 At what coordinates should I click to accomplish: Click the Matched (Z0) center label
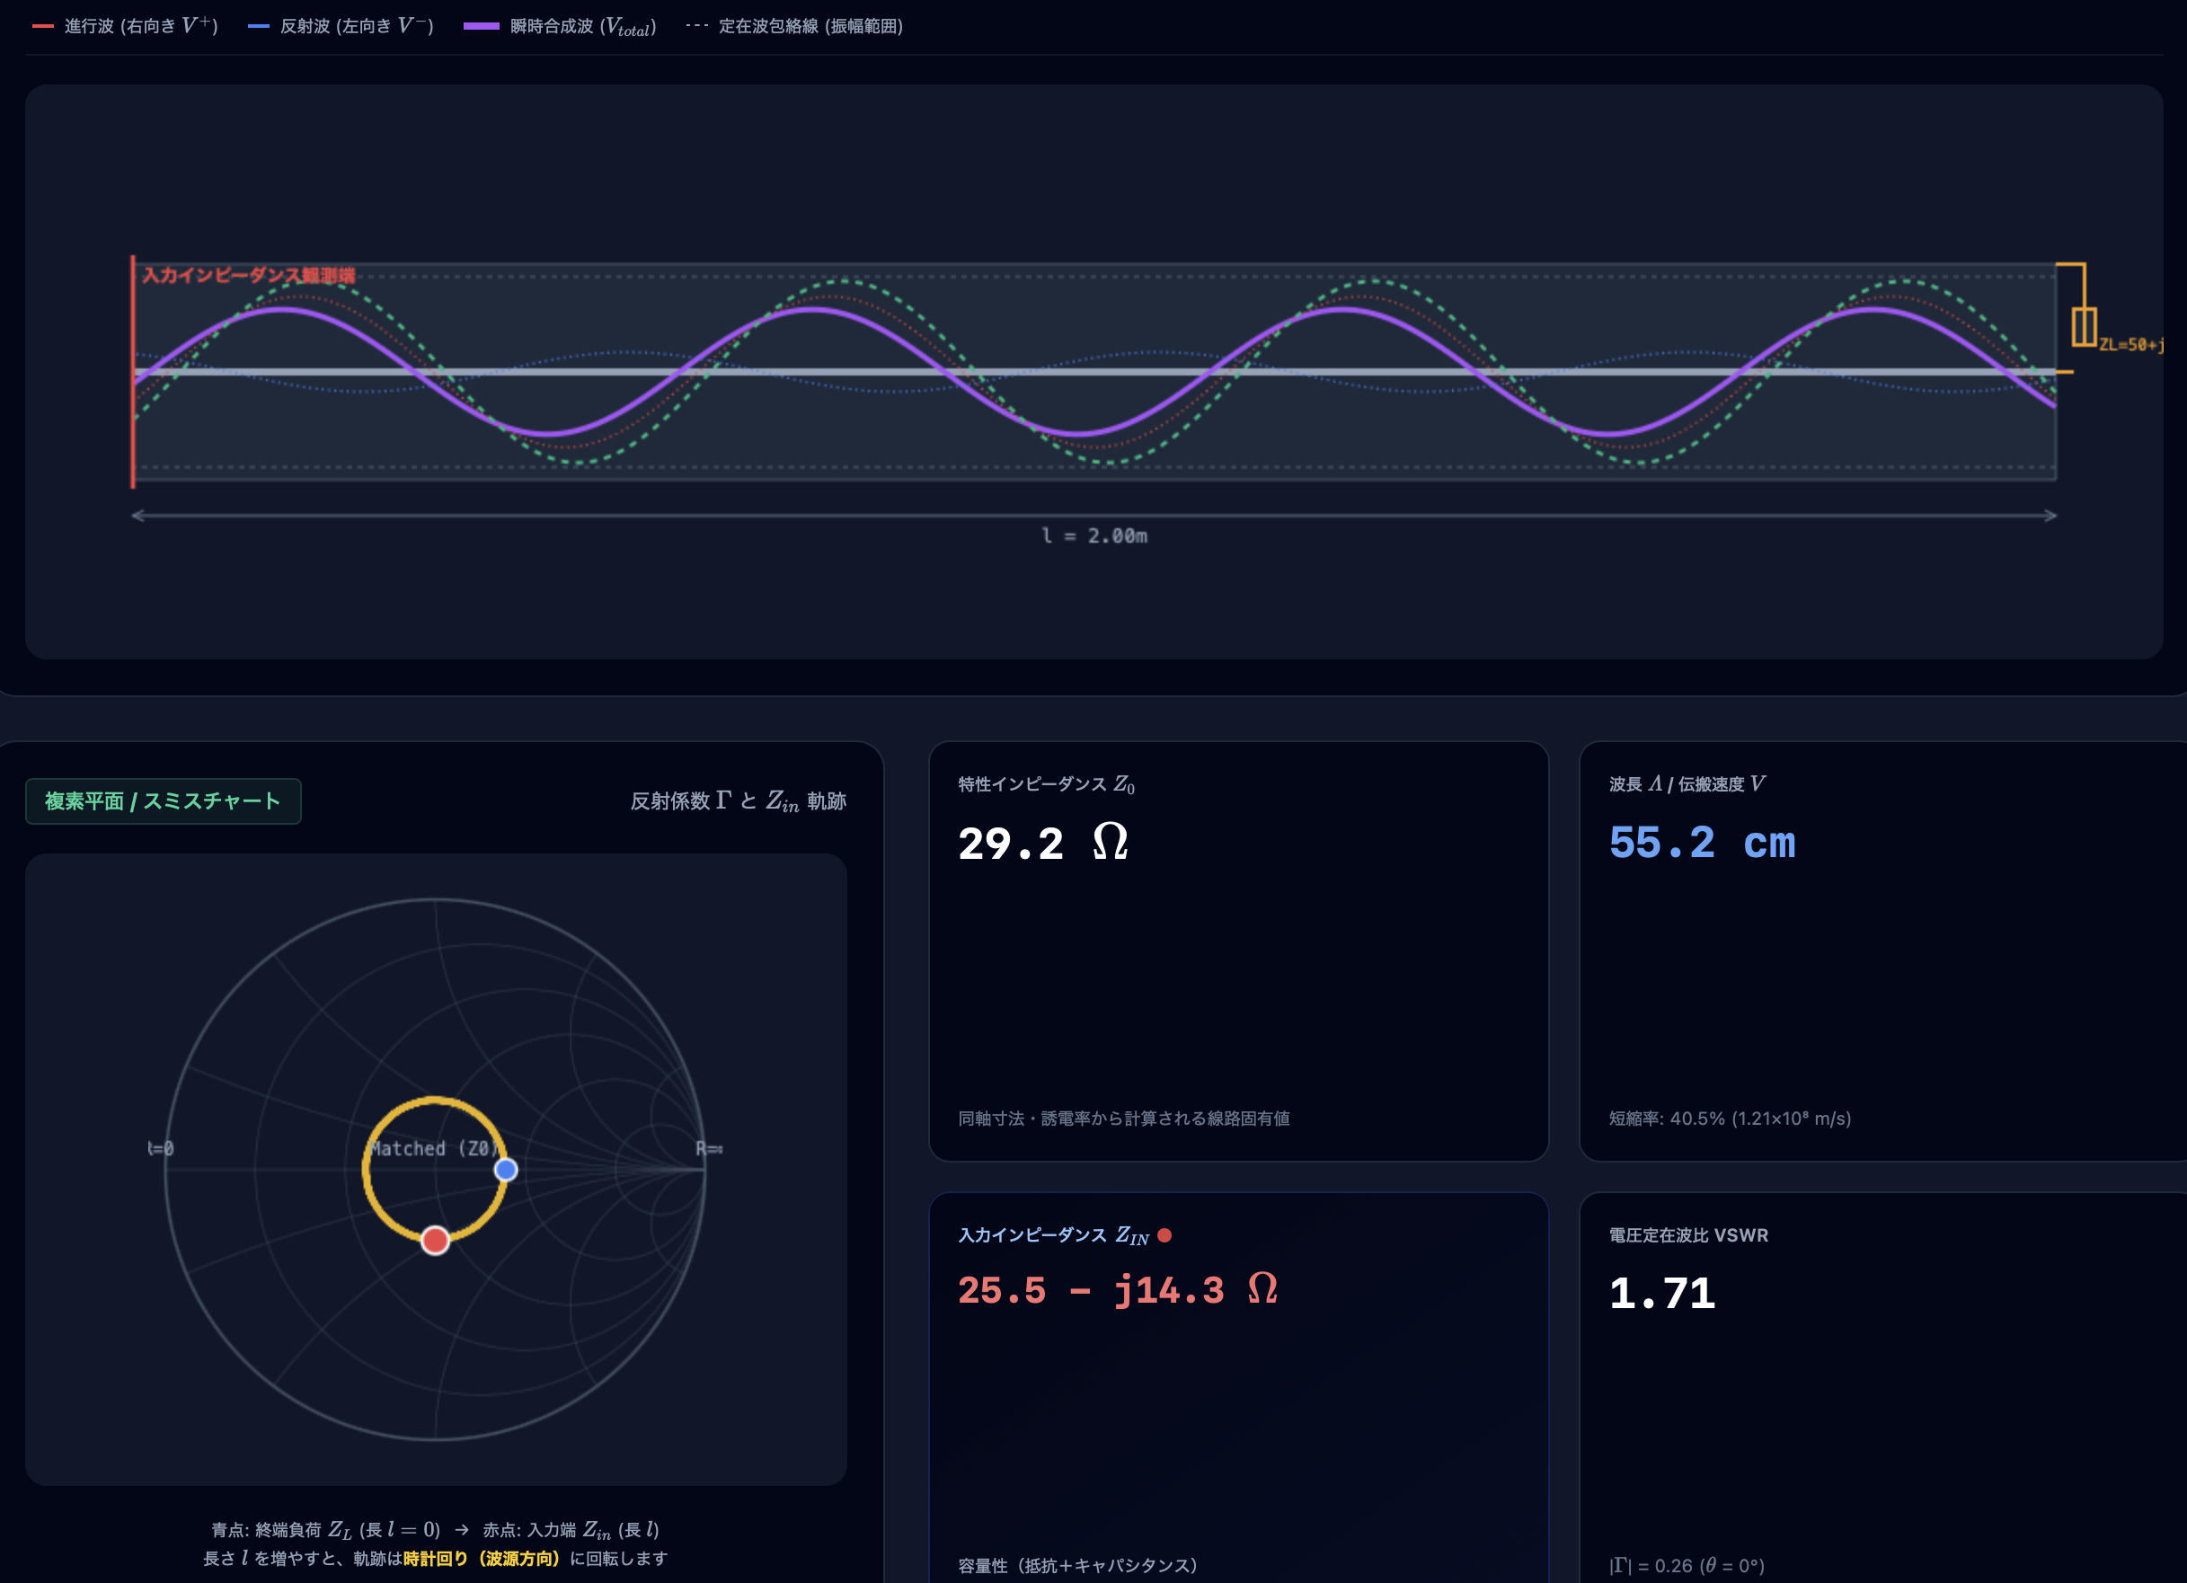435,1148
